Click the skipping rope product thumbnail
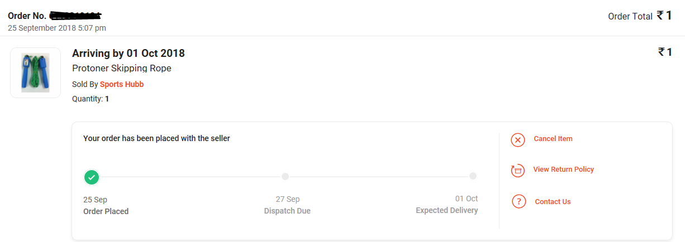 click(x=35, y=72)
